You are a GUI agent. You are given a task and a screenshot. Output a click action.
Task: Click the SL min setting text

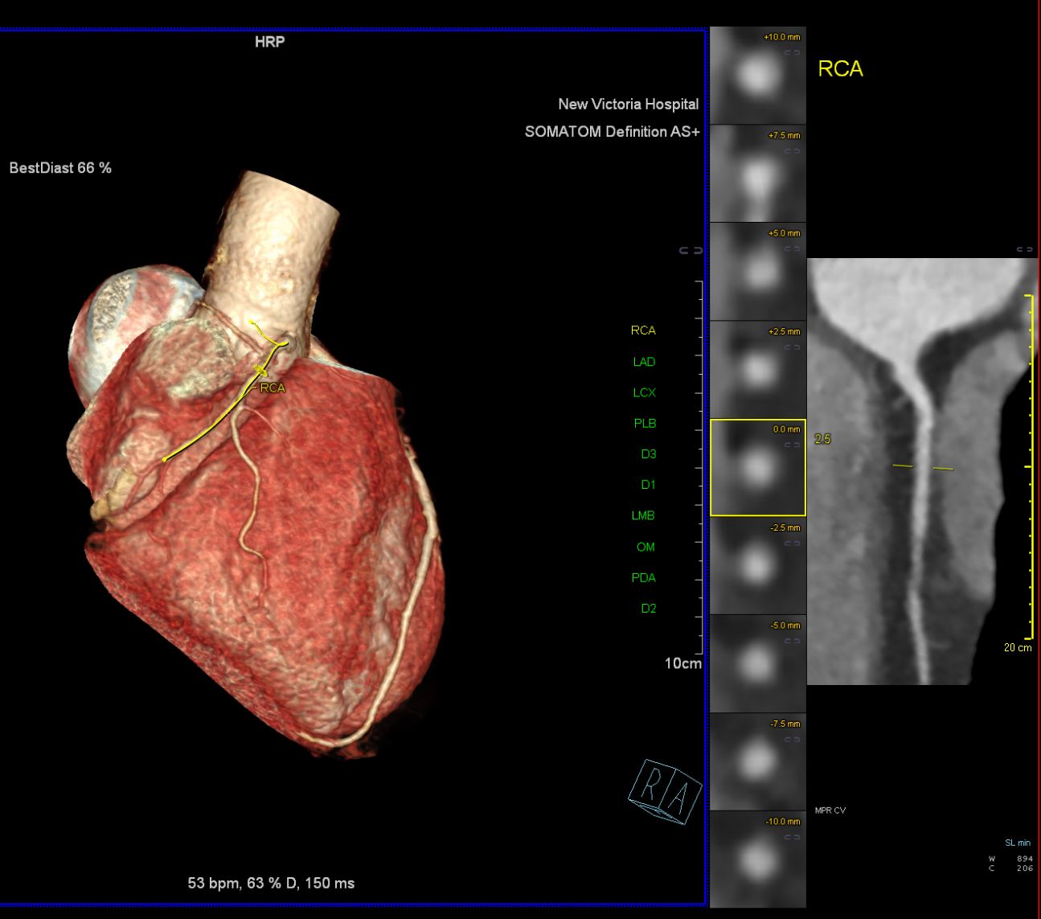coord(1016,842)
